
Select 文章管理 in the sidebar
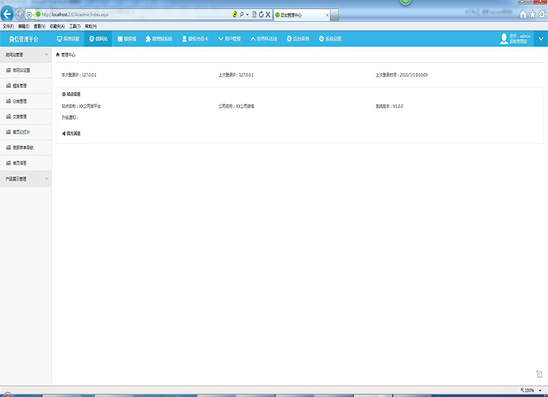[x=20, y=117]
